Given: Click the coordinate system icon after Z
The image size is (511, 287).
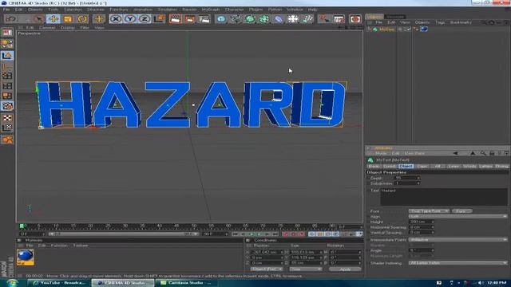Looking at the screenshot, I should point(159,19).
